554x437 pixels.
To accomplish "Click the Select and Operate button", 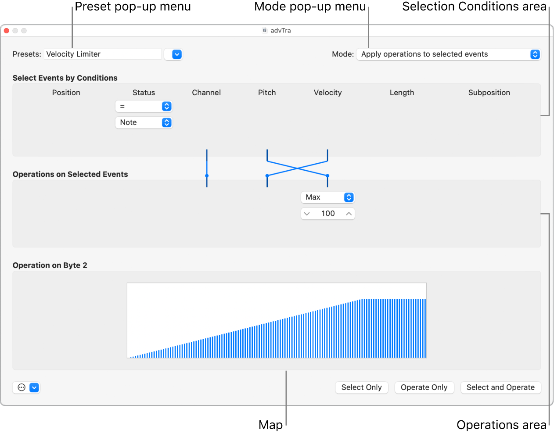I will coord(500,387).
